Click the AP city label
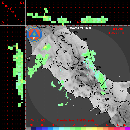The width and height of the screenshot is (130, 130). [86, 57]
